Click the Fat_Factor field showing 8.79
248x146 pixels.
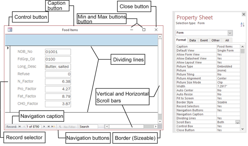click(58, 96)
